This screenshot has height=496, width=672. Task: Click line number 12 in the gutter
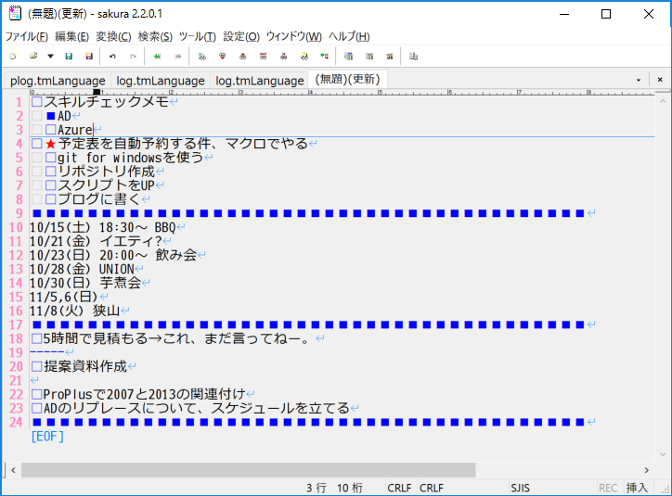click(16, 255)
